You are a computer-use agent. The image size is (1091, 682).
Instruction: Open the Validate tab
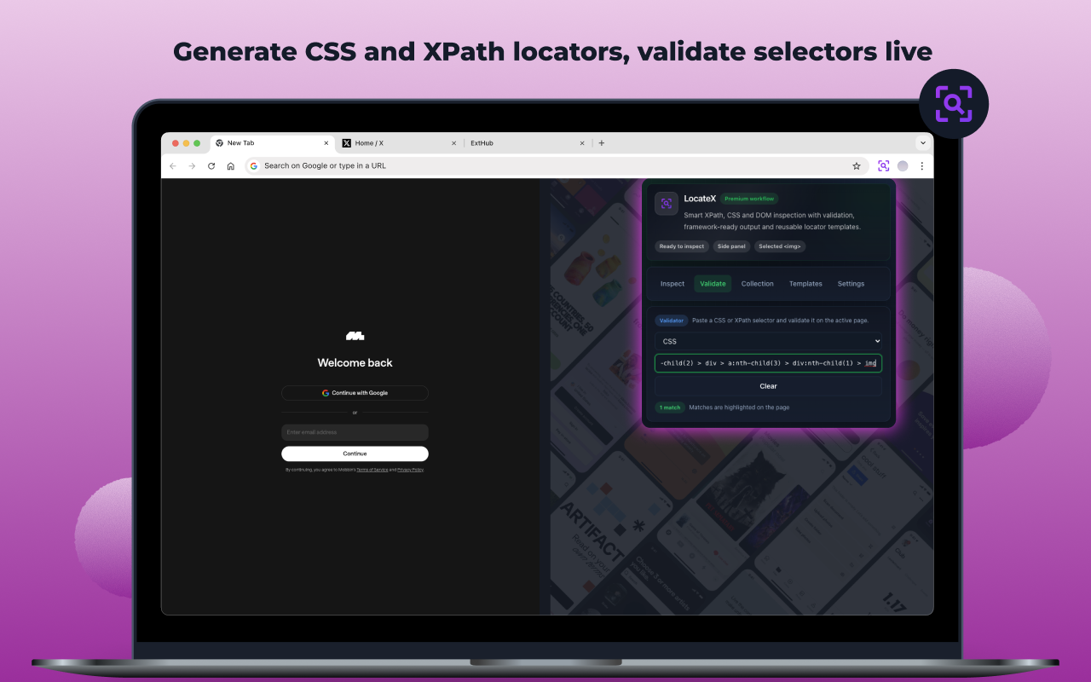[713, 284]
